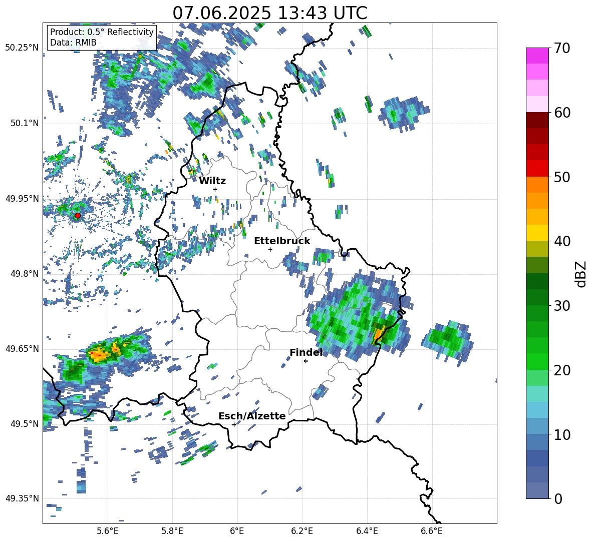Click the 49.65°N latitude label
This screenshot has width=593, height=541.
tap(22, 349)
